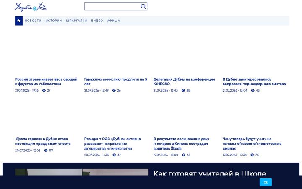The image size is (302, 189).
Task: Open the НОВОСТИ menu section
Action: pyautogui.click(x=33, y=21)
